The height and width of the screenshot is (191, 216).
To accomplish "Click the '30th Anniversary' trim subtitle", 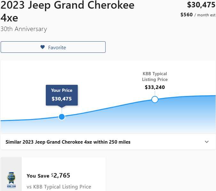I will tap(24, 29).
